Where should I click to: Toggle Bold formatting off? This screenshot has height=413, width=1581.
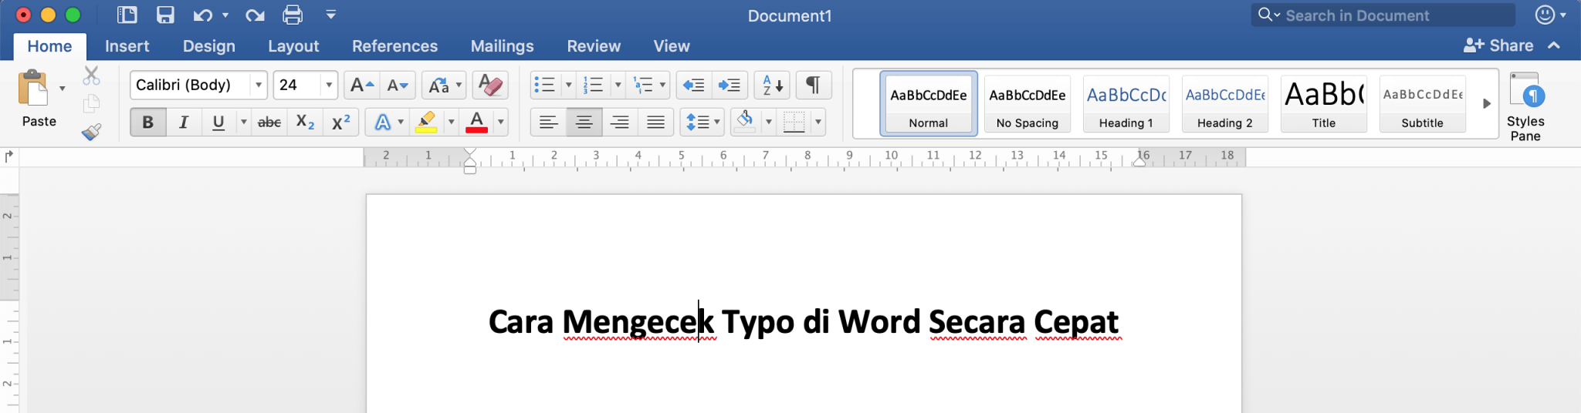click(148, 122)
